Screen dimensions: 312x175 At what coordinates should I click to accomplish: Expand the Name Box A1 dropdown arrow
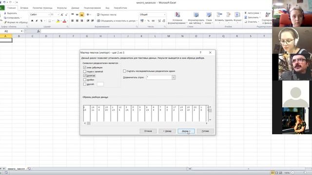(21, 31)
